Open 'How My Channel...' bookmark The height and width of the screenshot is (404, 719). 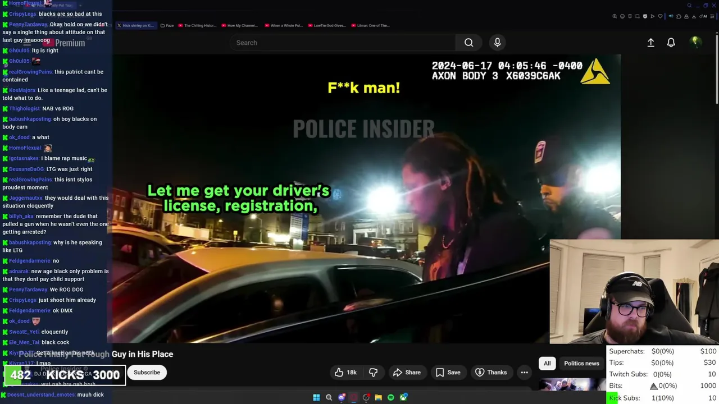240,25
